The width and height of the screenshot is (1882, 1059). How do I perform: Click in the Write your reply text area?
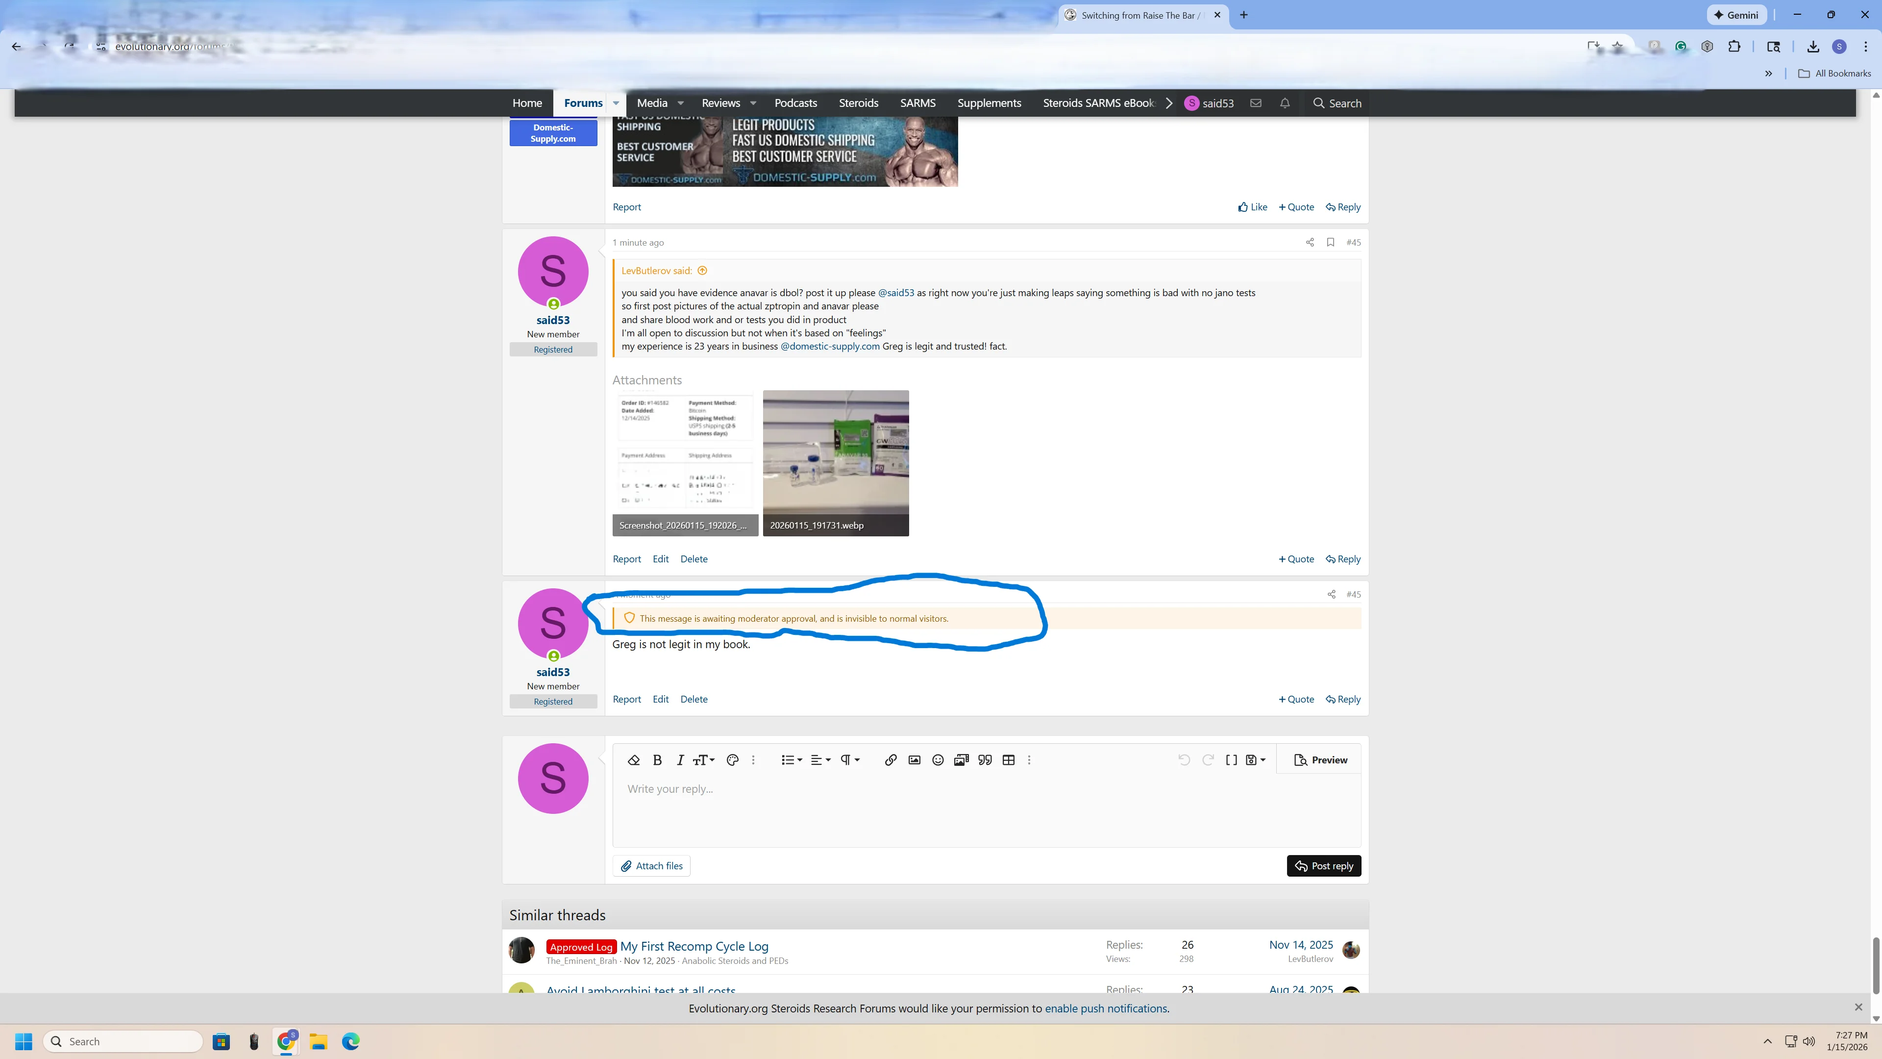(x=986, y=810)
